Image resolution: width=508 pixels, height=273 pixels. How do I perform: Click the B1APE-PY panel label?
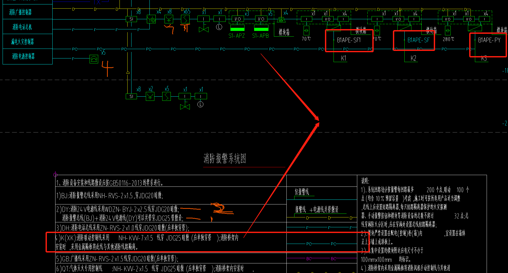[x=489, y=40]
